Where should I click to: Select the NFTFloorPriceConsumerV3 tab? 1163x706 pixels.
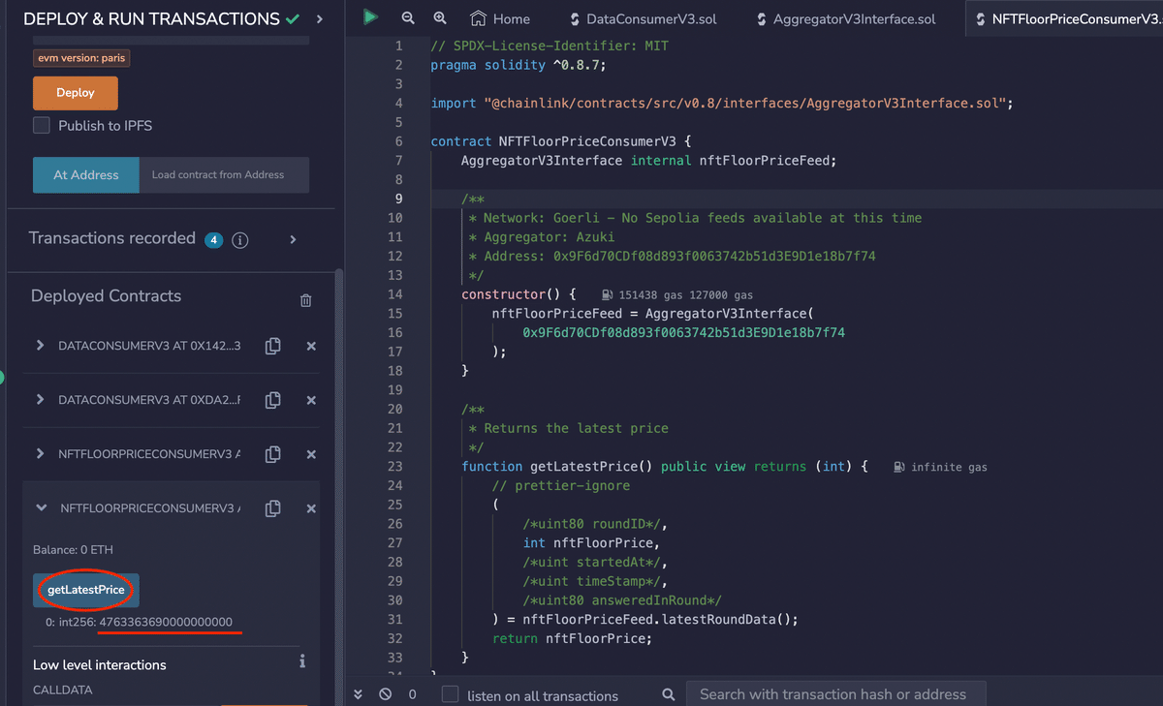[1063, 18]
